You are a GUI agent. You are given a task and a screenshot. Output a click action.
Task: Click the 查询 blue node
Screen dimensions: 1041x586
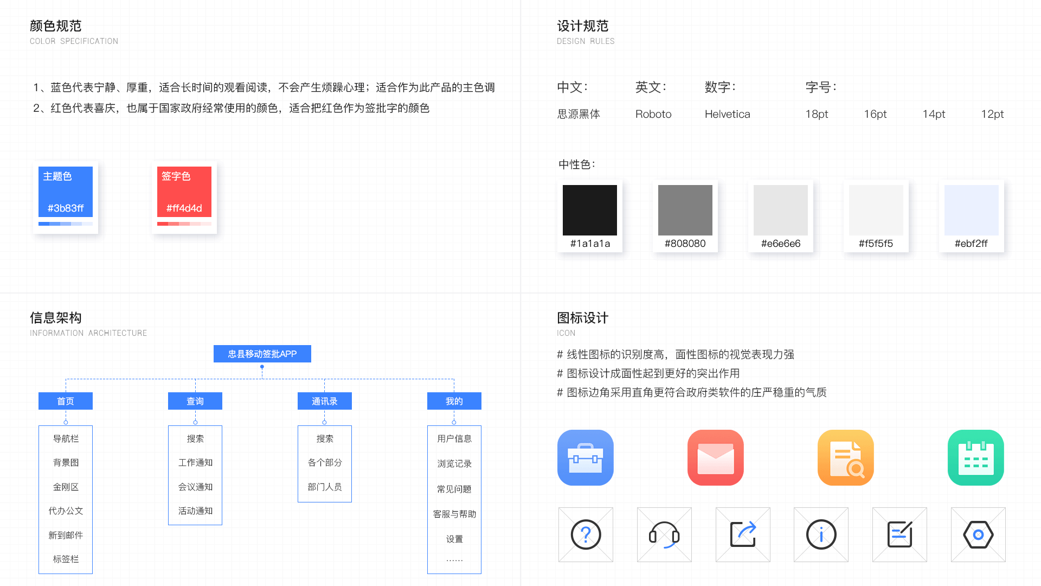tap(195, 401)
